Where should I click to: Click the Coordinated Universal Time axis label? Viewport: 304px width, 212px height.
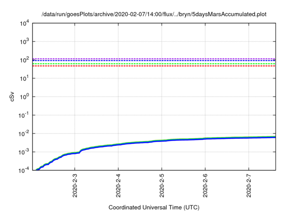click(154, 207)
